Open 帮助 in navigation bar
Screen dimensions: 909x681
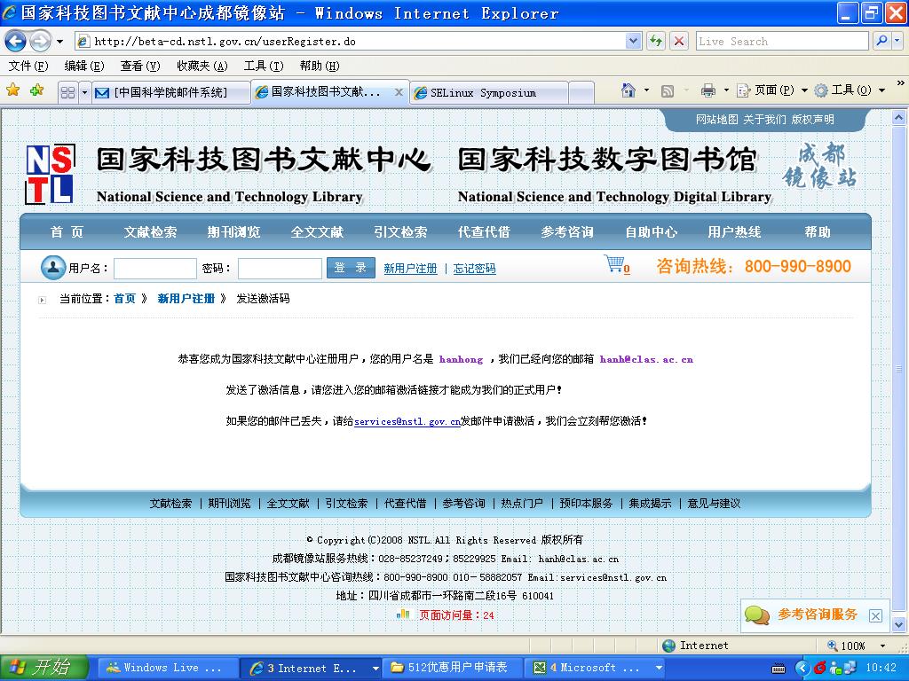point(818,232)
